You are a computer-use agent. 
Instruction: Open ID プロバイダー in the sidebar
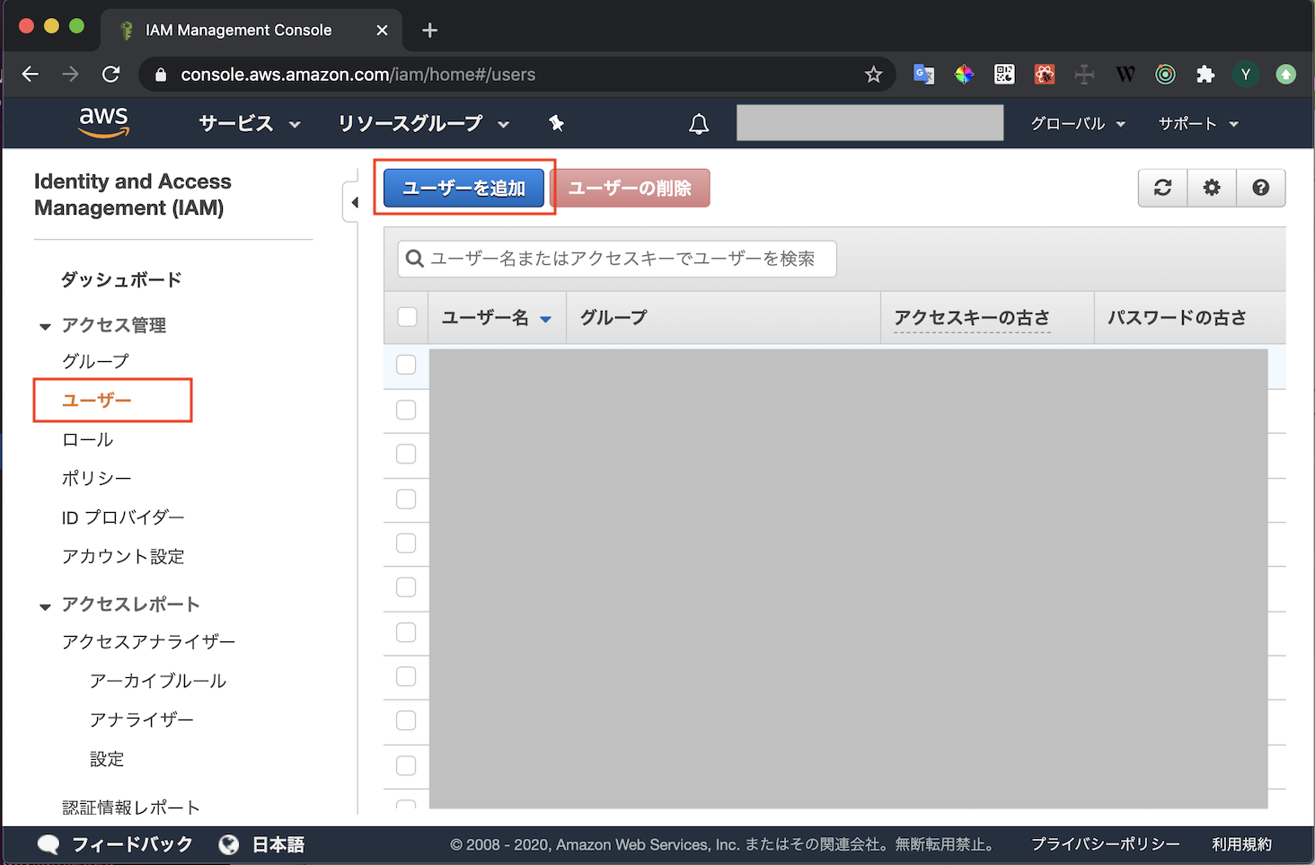tap(123, 517)
